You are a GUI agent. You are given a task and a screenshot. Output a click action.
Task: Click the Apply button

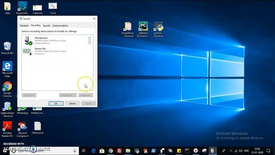[x=89, y=103]
